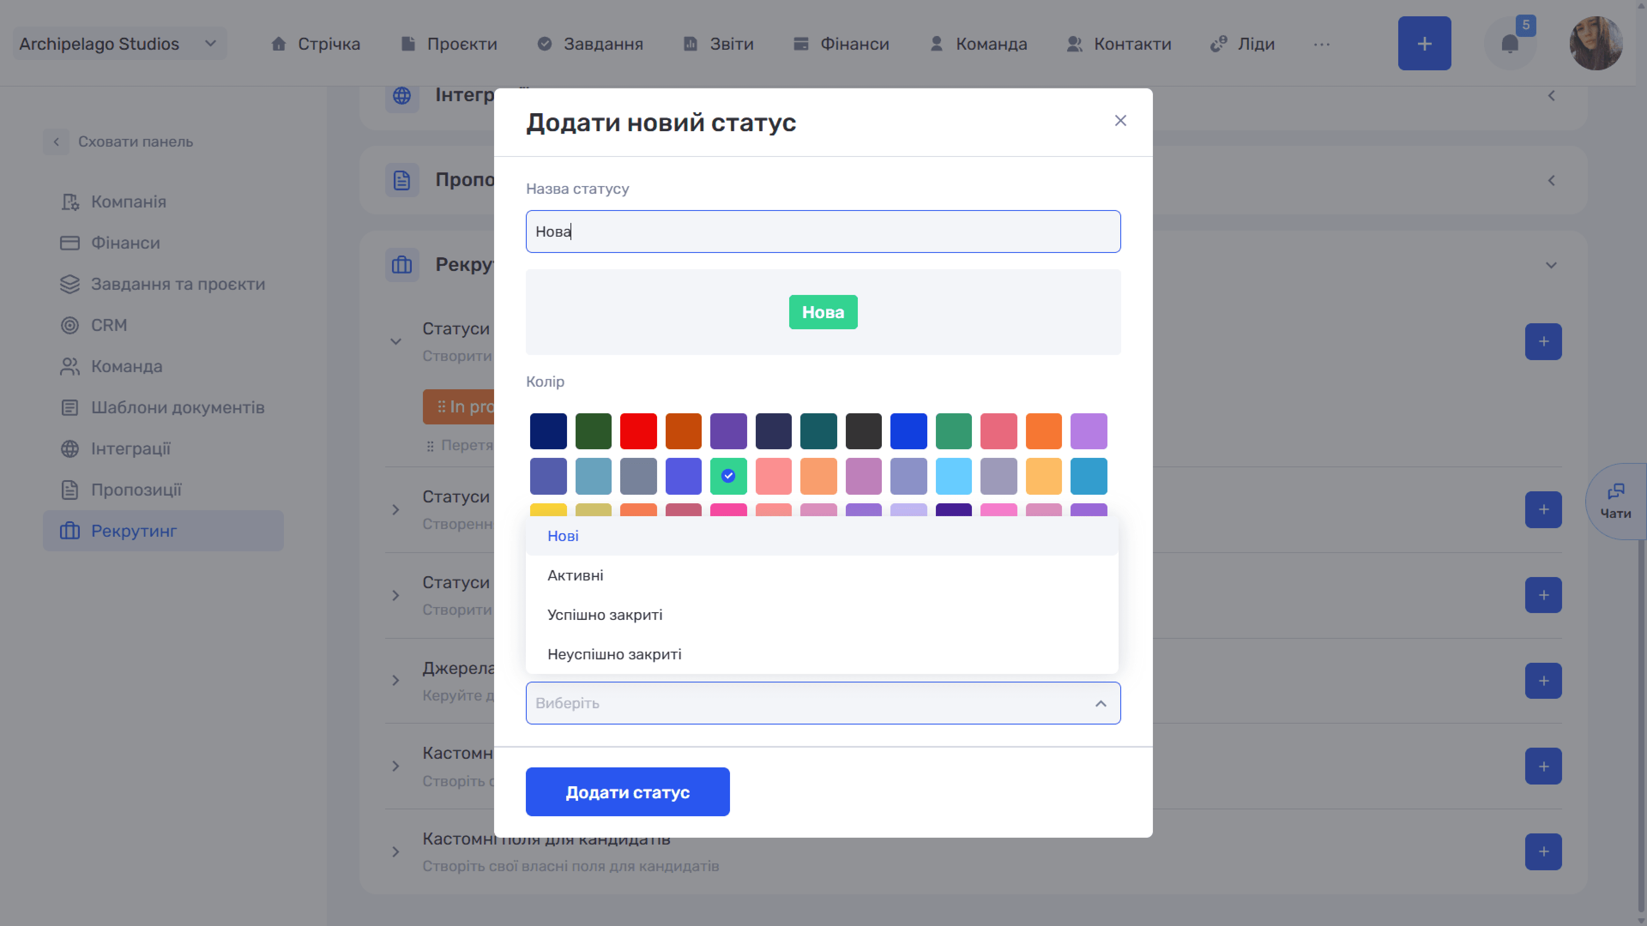Open the Archipelago Studios workspace dropdown
The image size is (1647, 926).
tap(120, 43)
